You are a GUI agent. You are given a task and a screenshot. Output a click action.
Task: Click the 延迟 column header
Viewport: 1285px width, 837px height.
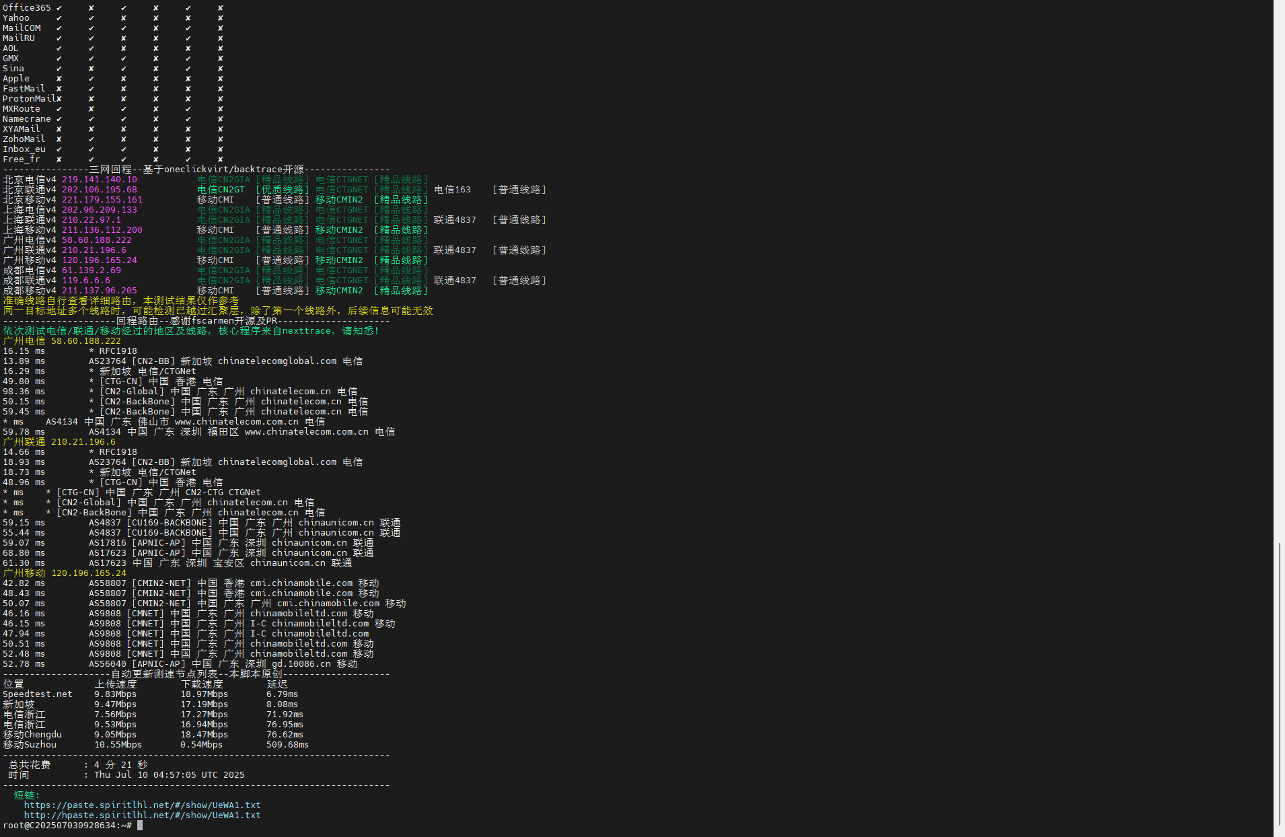[277, 684]
